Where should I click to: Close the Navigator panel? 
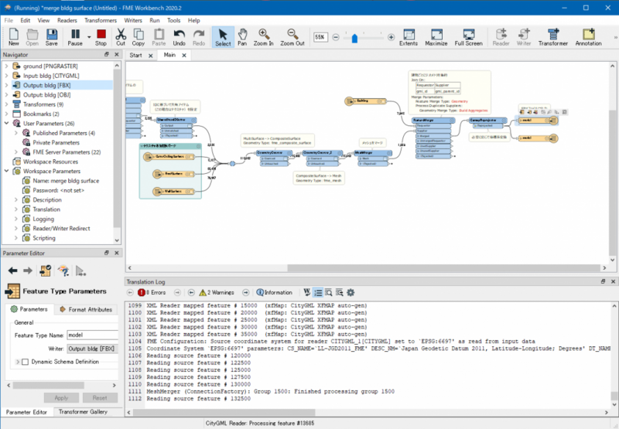[x=117, y=54]
